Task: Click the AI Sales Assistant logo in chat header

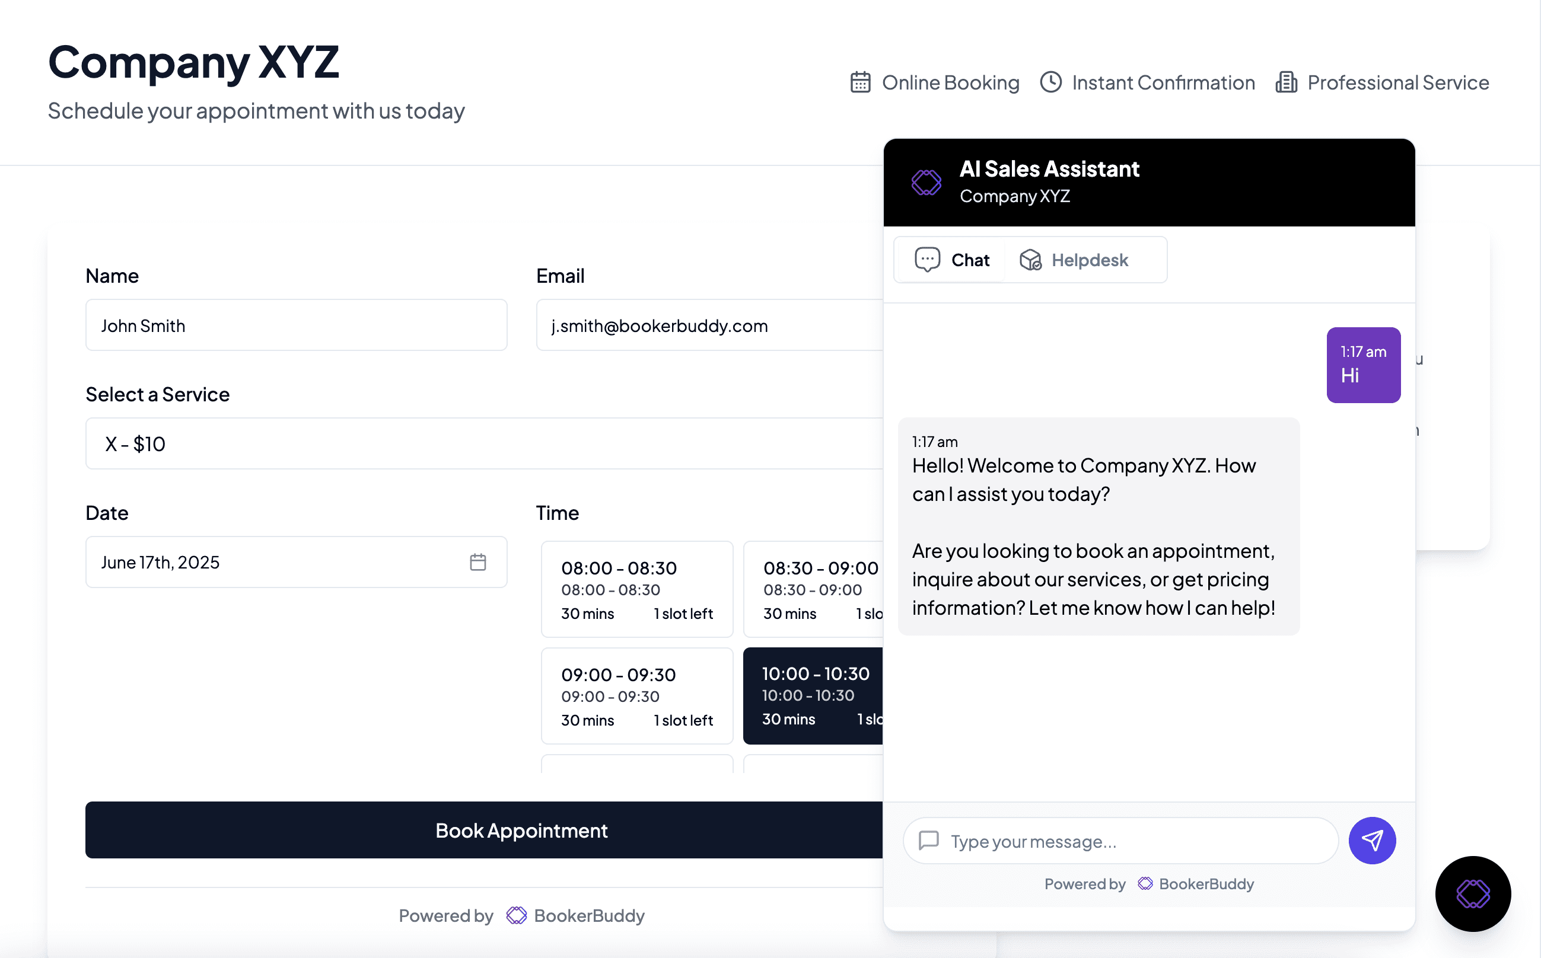Action: point(925,182)
